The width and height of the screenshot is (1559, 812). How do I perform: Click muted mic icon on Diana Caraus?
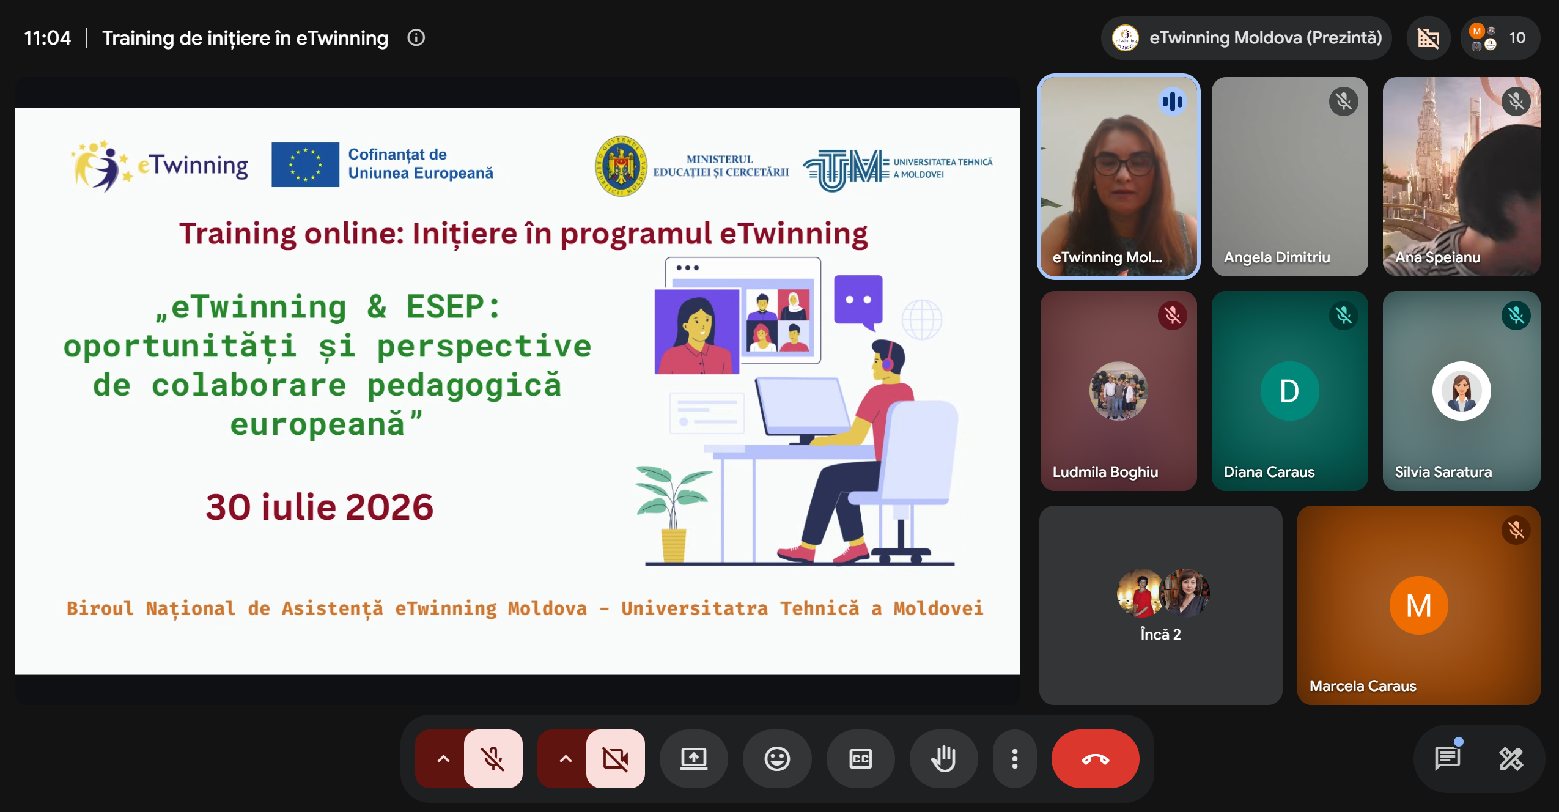point(1344,316)
